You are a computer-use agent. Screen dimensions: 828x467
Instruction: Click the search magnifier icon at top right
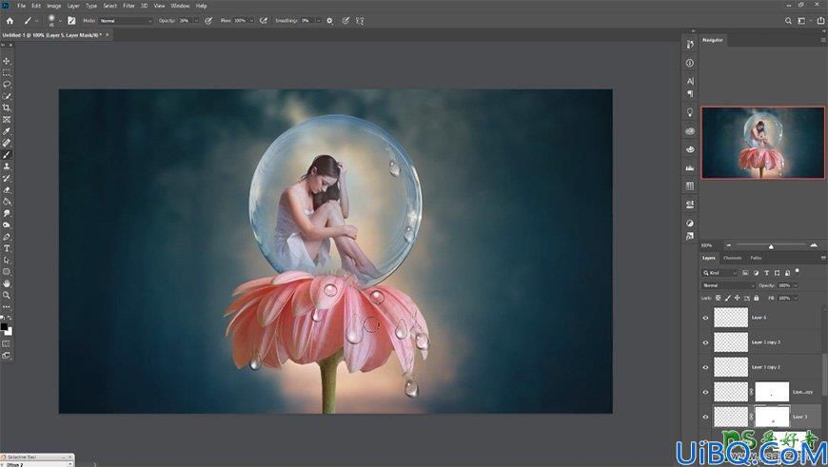click(788, 21)
